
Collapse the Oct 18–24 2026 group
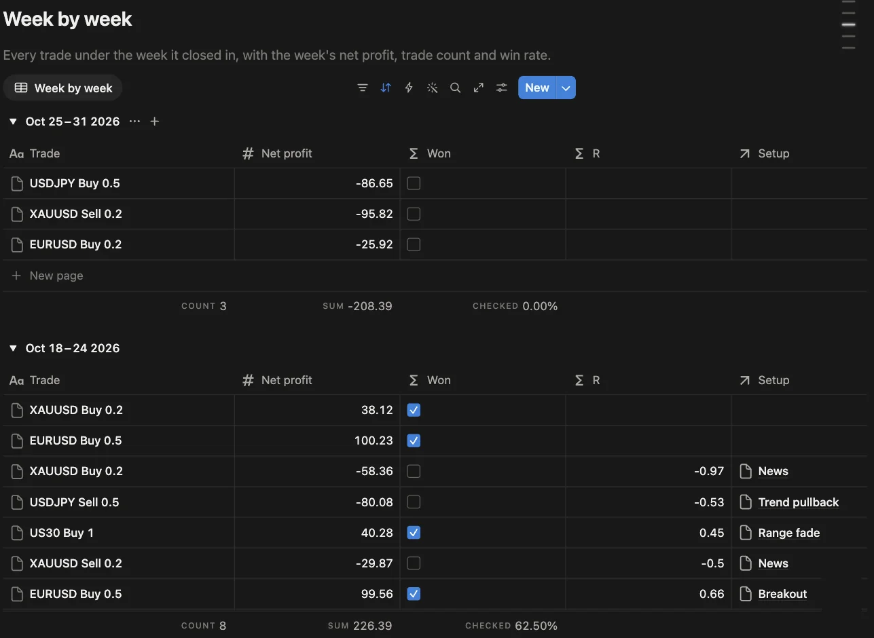tap(13, 348)
